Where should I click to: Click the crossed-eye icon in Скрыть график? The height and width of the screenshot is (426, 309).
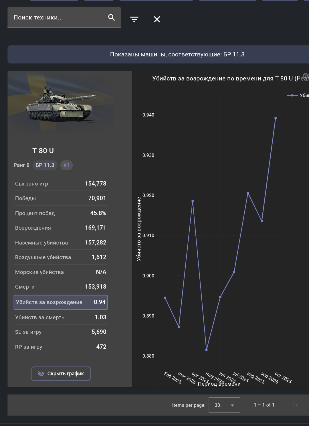click(x=41, y=374)
